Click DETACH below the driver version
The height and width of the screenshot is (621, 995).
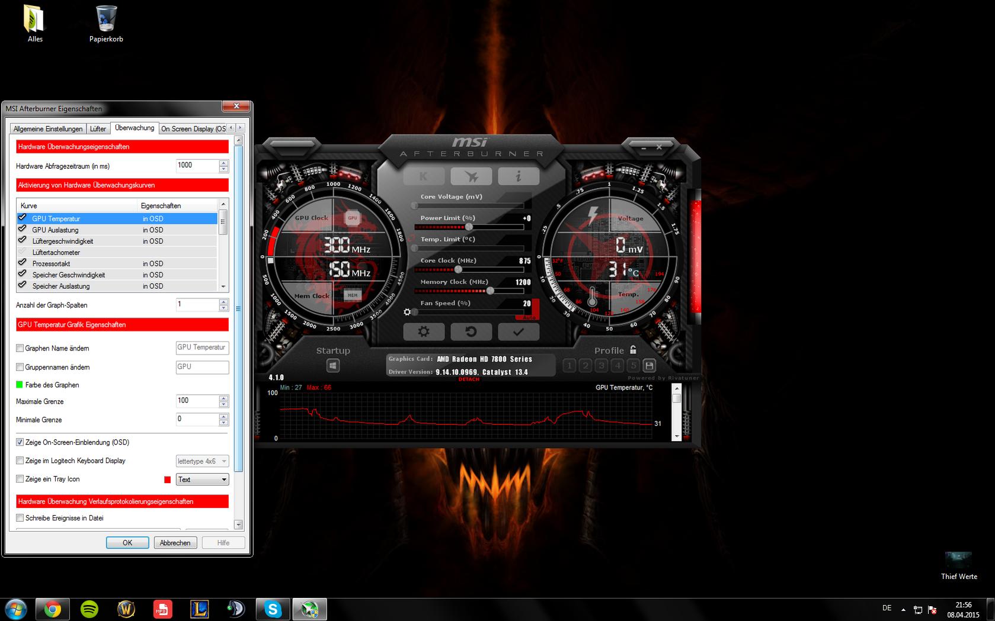coord(469,379)
